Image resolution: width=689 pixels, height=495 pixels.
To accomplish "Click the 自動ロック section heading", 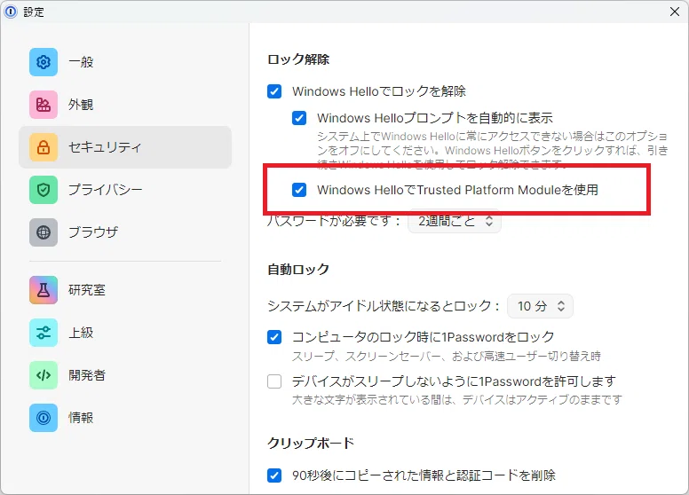I will 298,270.
